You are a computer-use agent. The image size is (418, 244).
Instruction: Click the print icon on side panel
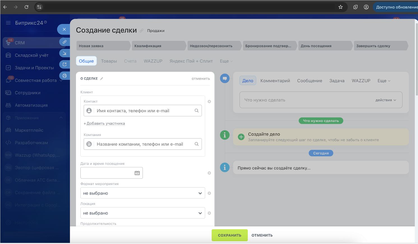[64, 76]
